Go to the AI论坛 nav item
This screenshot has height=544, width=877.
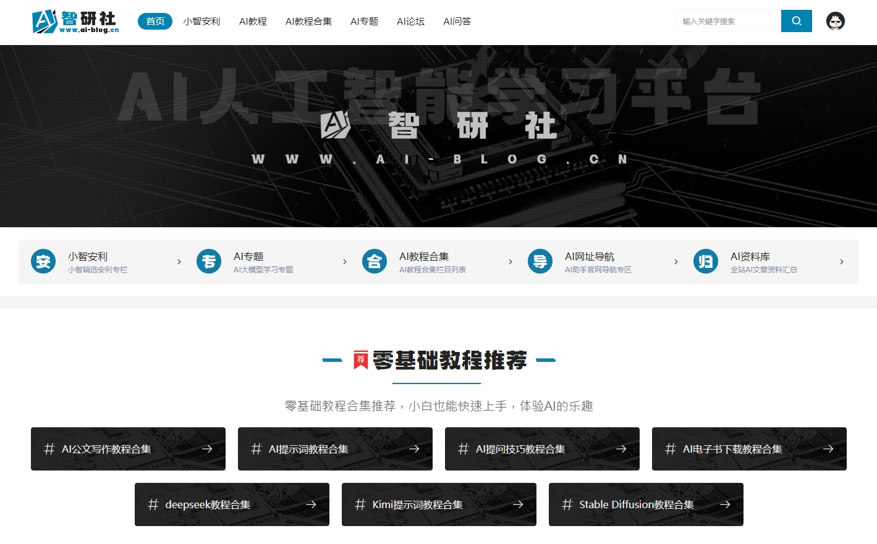point(410,21)
